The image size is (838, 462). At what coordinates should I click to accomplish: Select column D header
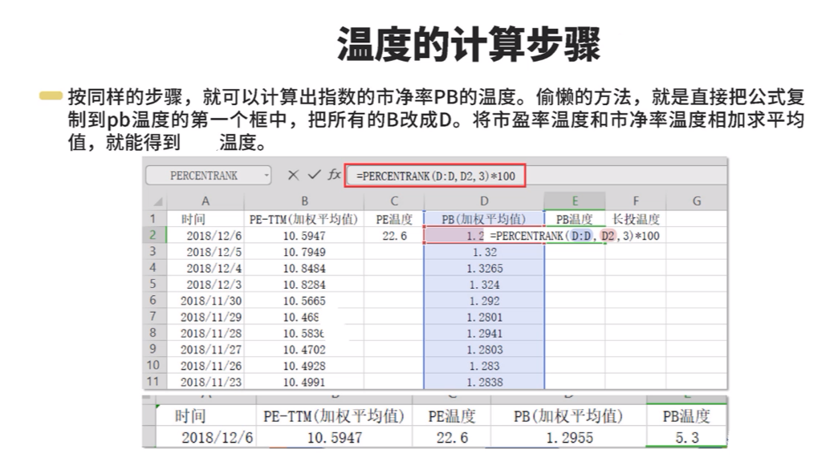(x=484, y=201)
